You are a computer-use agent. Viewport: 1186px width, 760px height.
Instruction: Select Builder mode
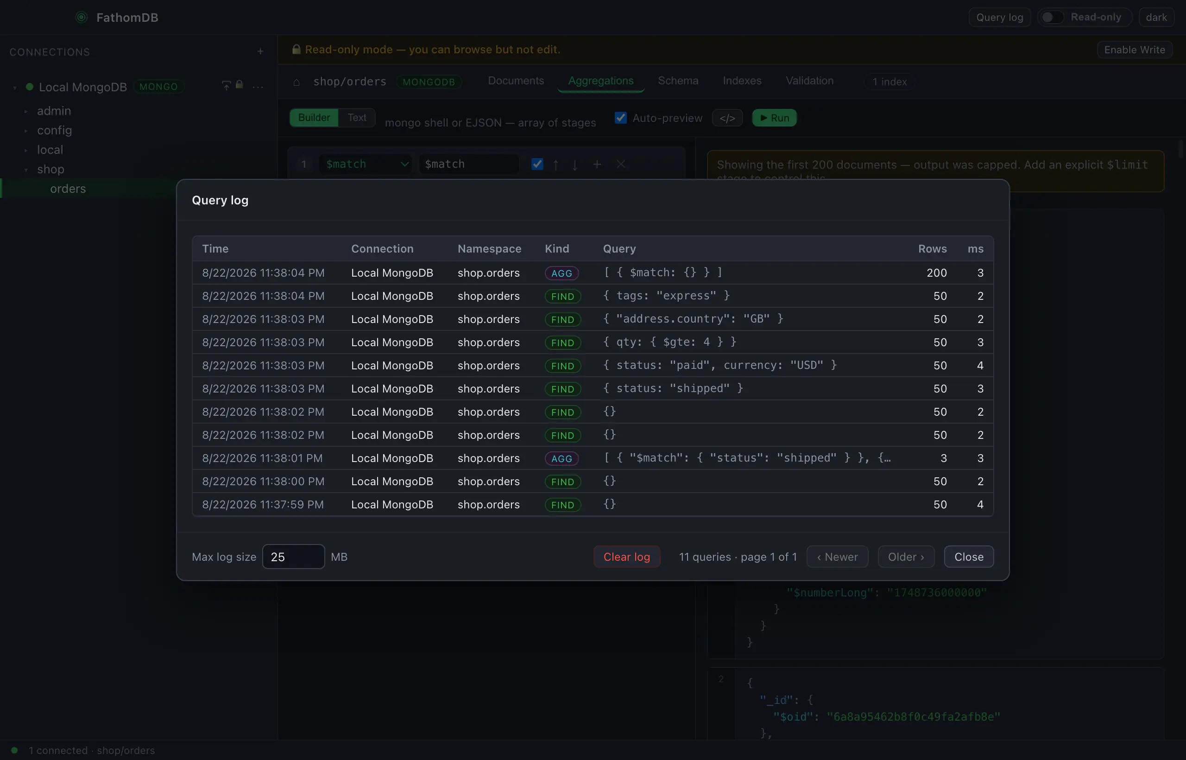314,117
